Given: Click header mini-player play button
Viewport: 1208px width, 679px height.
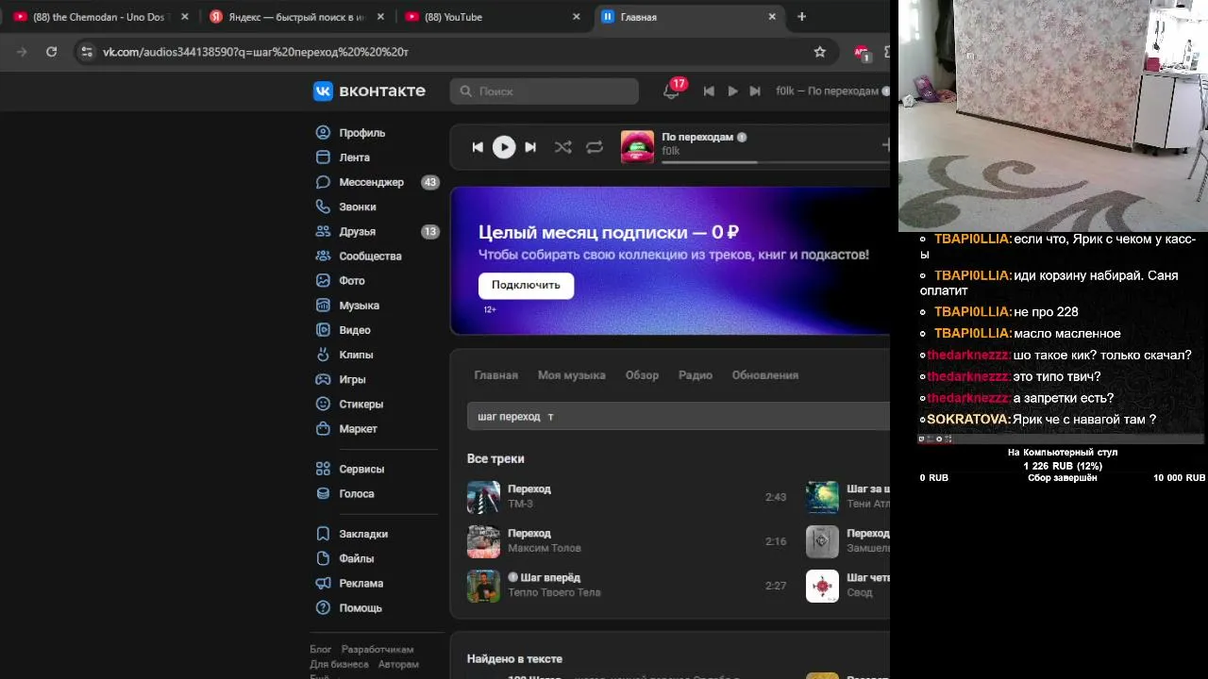Looking at the screenshot, I should tap(732, 91).
